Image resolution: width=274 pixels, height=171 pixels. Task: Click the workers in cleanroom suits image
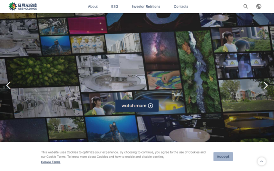[x=87, y=44]
